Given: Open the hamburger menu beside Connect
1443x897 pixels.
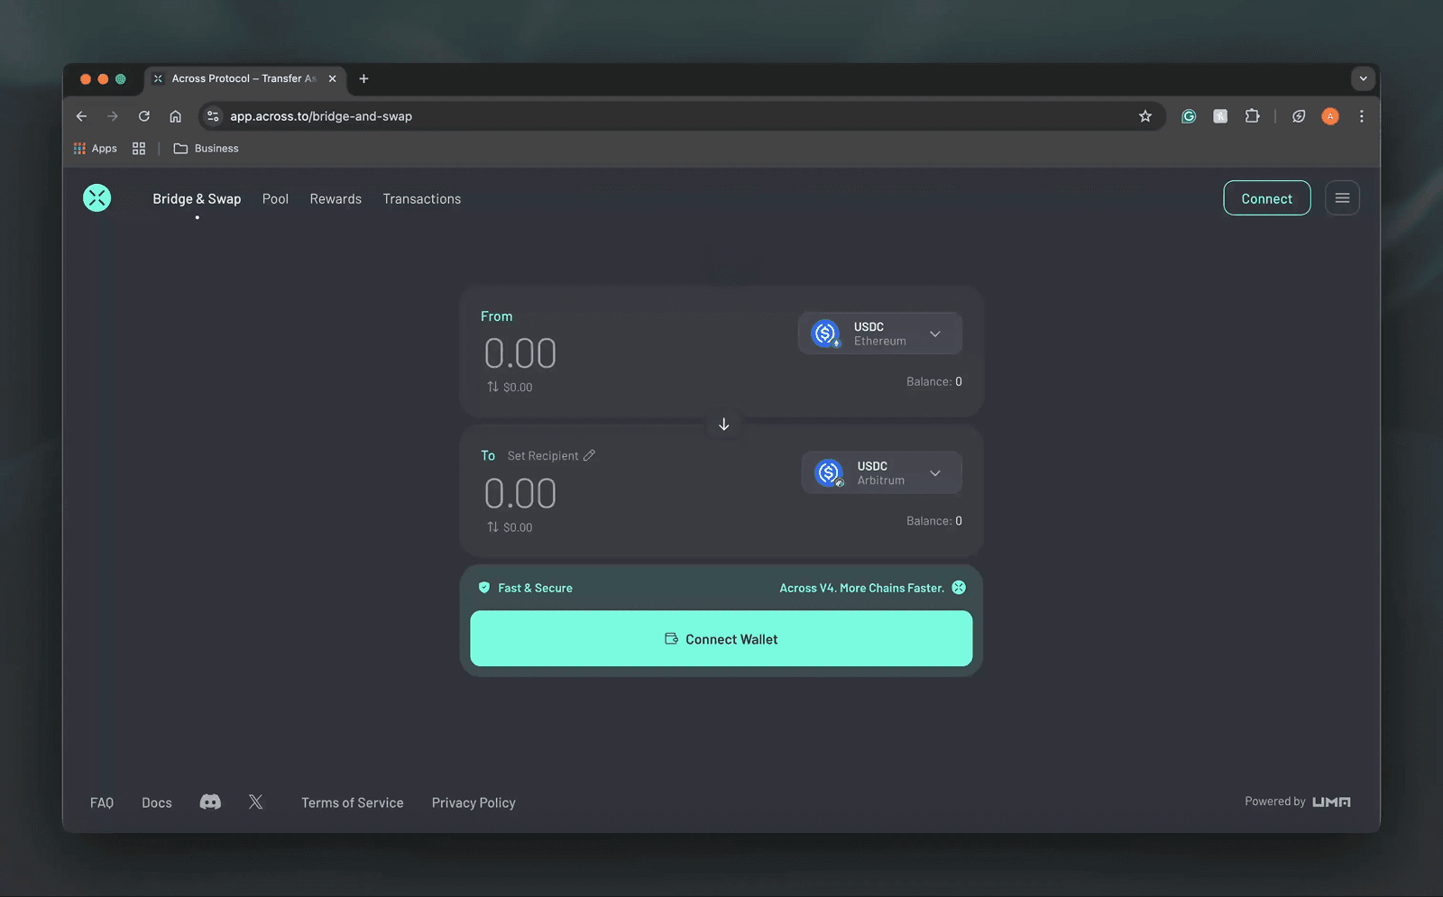Looking at the screenshot, I should (1342, 197).
